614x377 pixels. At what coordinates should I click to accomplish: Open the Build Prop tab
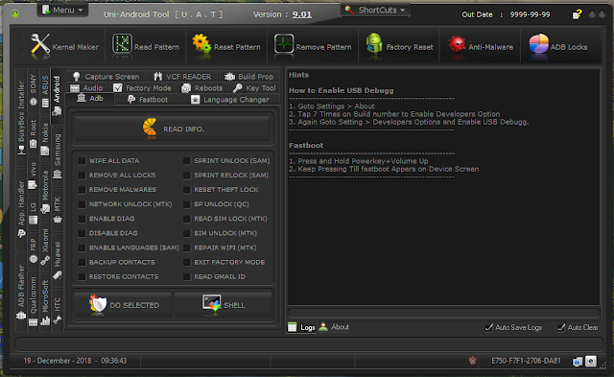tap(249, 77)
